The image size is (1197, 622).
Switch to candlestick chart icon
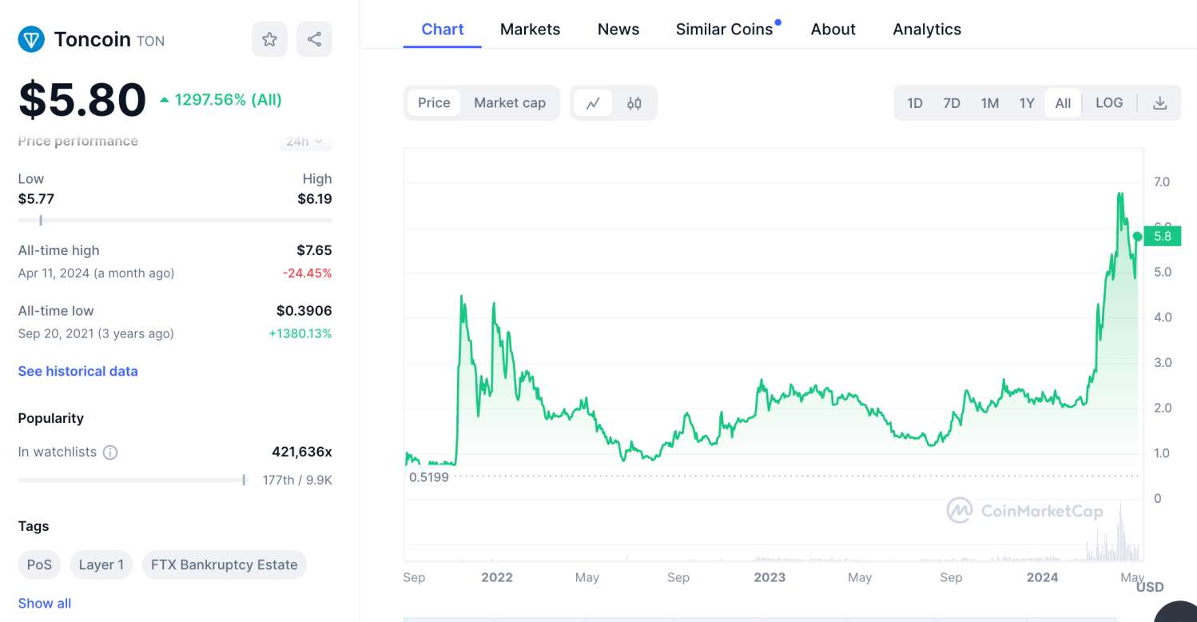[634, 103]
